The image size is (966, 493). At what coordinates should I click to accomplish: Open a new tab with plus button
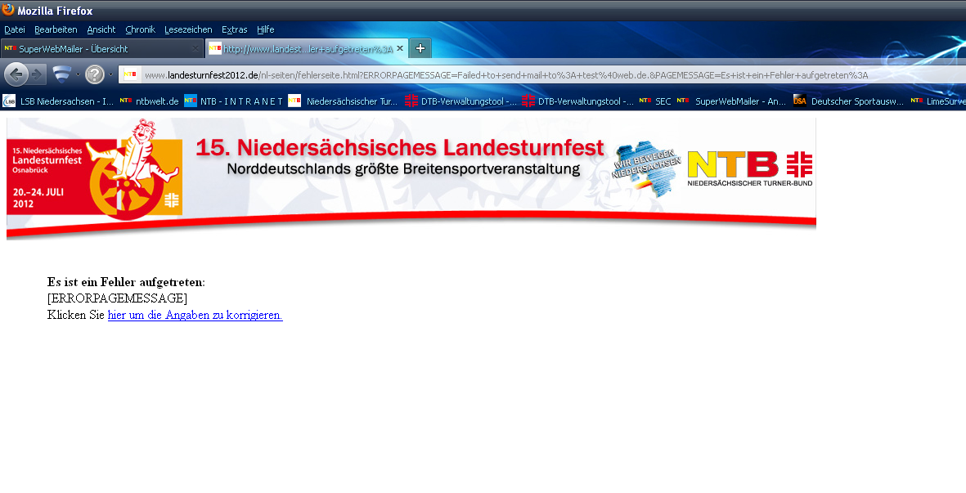click(x=420, y=48)
